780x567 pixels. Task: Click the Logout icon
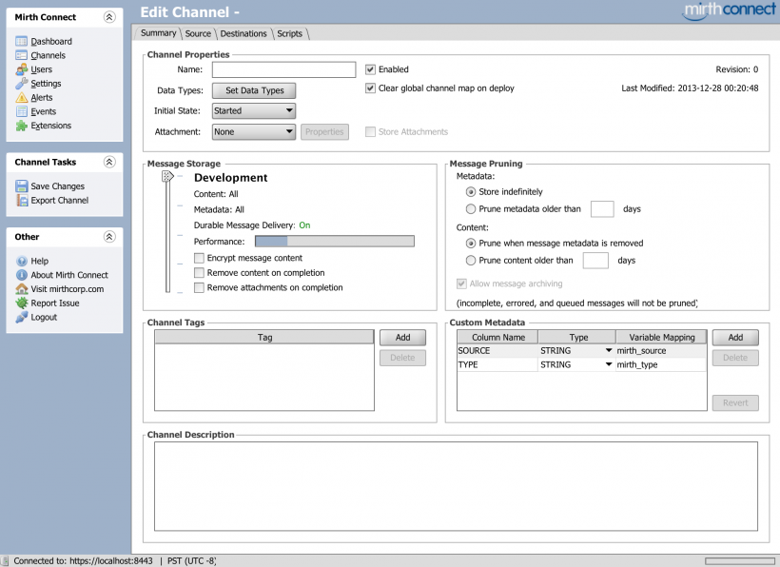click(22, 318)
